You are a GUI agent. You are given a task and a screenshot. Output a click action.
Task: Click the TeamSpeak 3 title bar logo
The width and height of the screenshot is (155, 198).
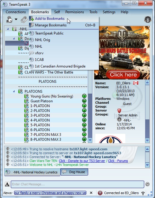(x=5, y=4)
